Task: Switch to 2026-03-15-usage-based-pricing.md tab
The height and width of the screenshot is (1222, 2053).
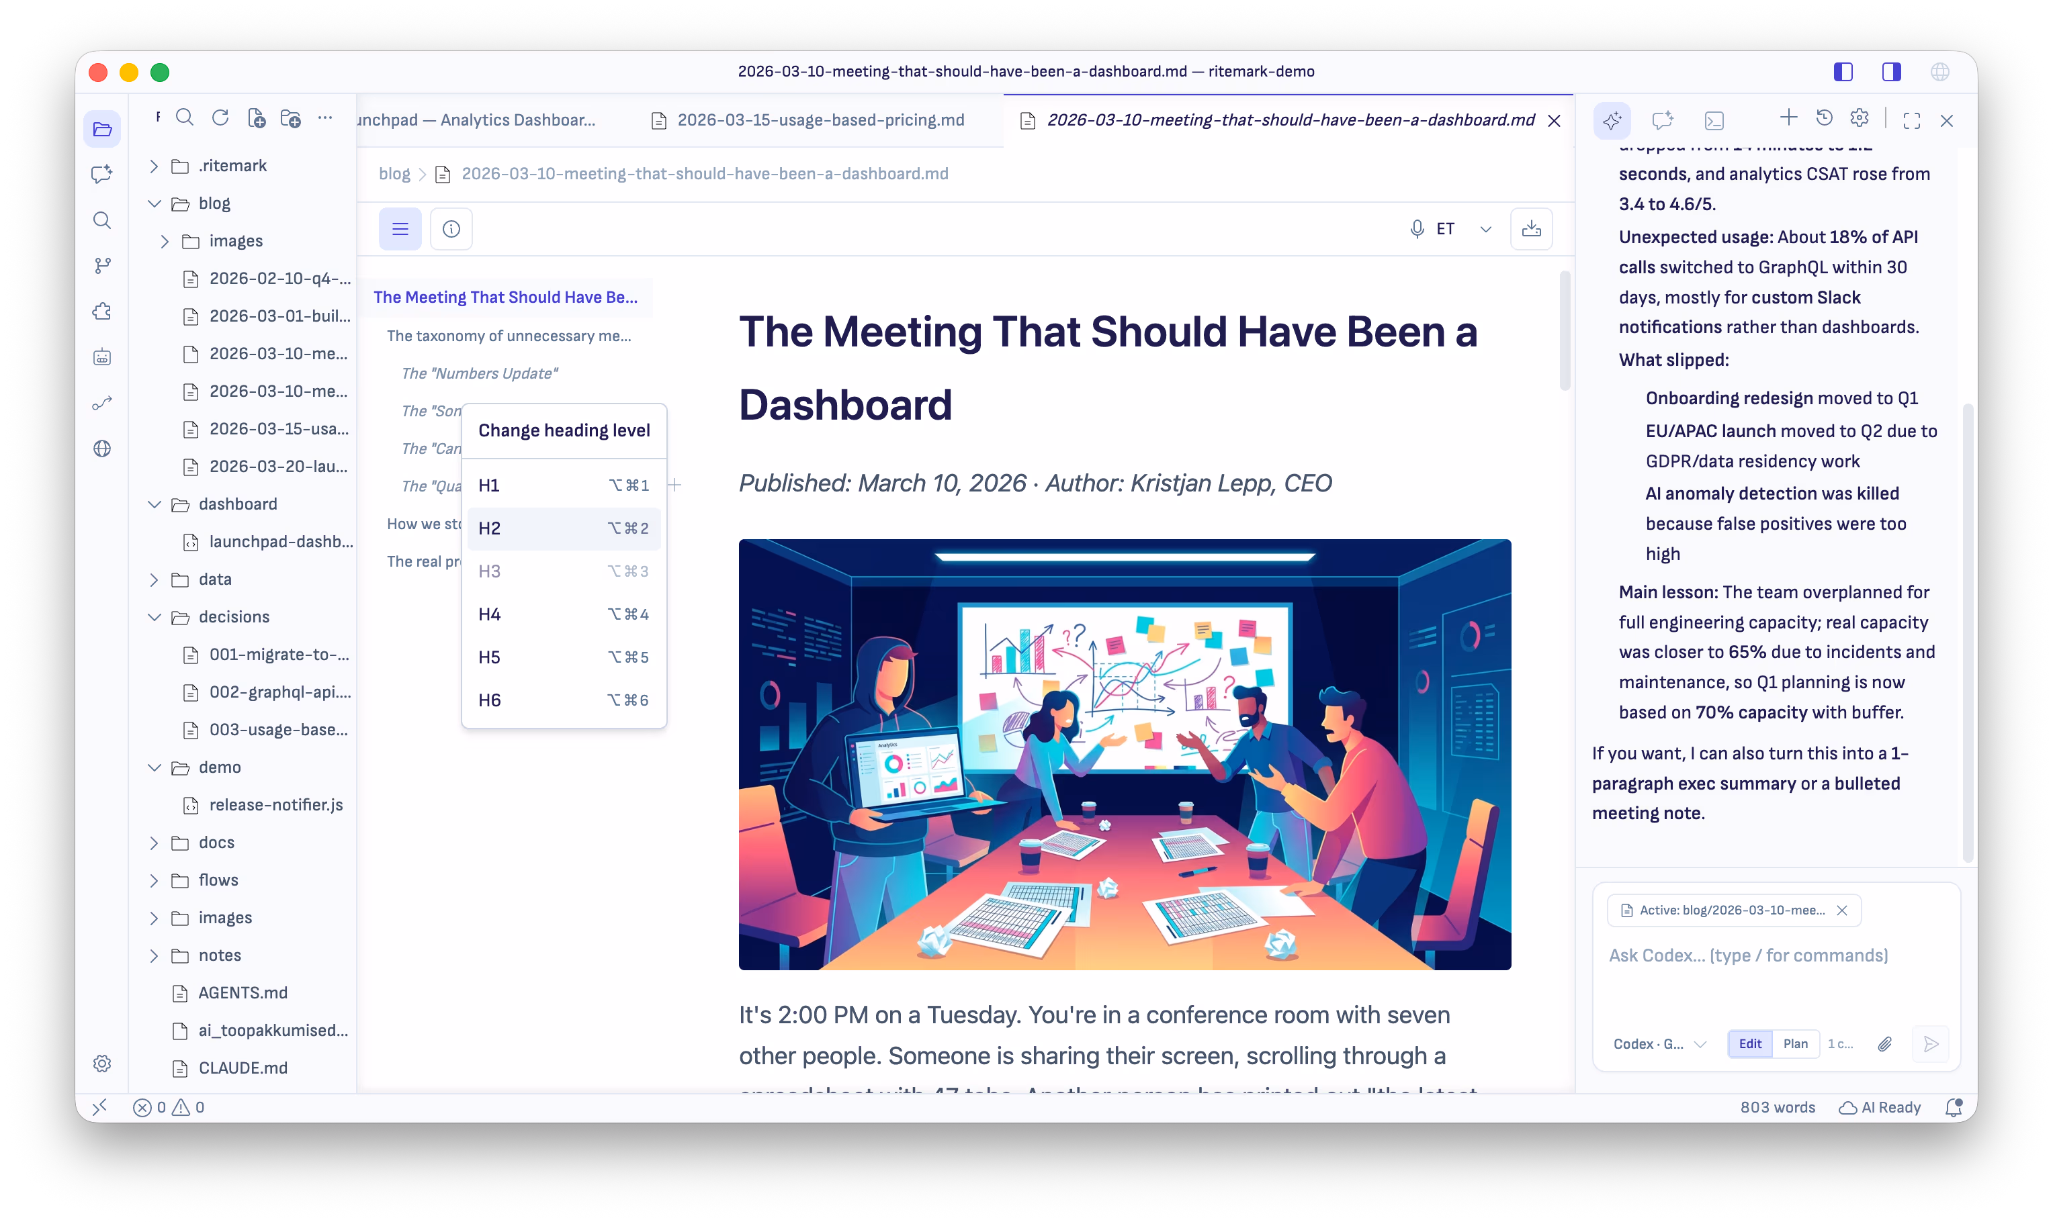Action: [807, 120]
